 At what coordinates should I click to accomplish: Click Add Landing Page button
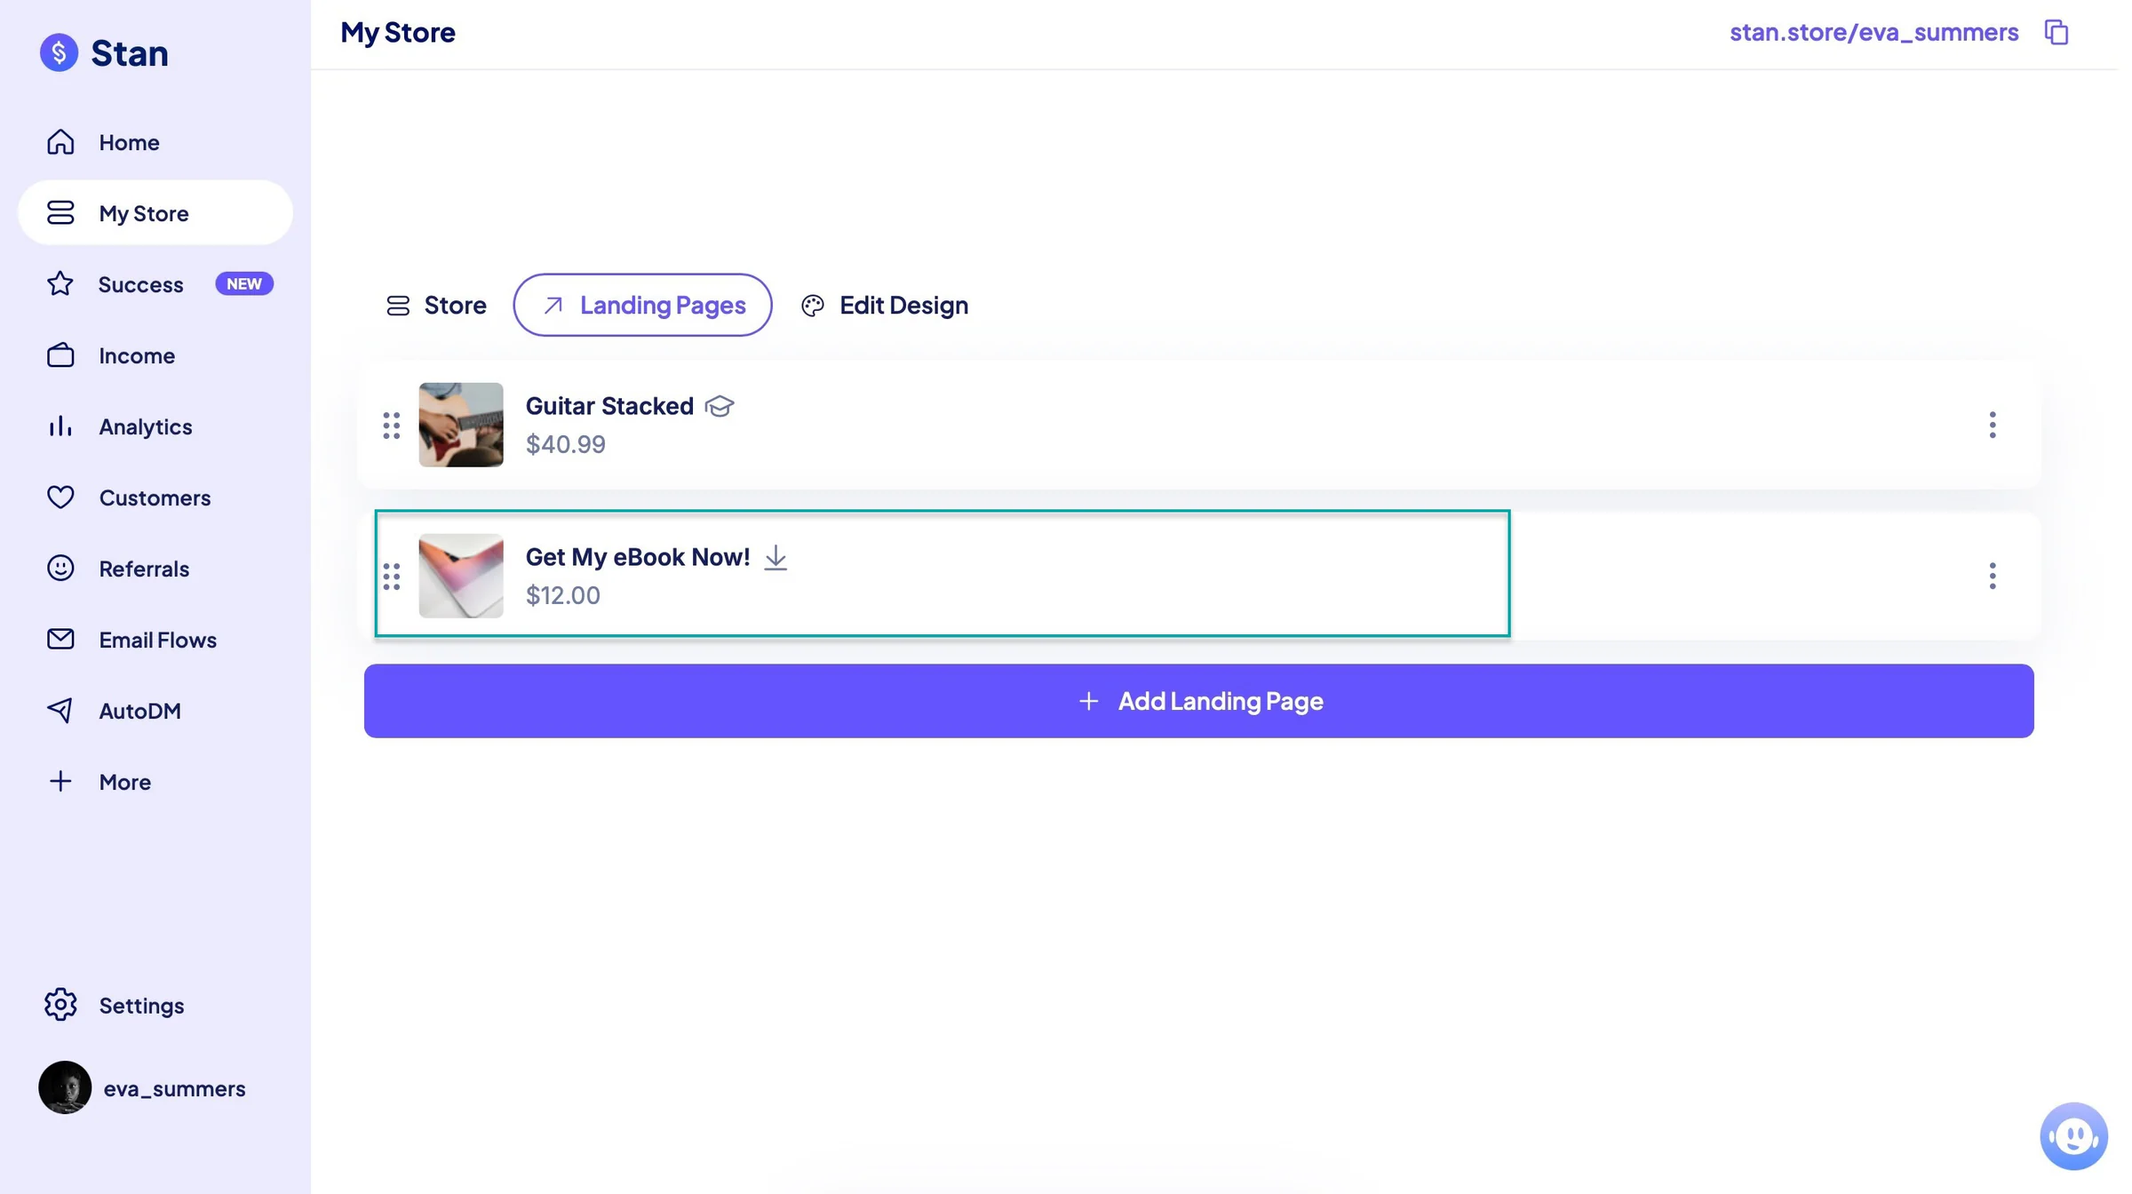click(x=1198, y=702)
